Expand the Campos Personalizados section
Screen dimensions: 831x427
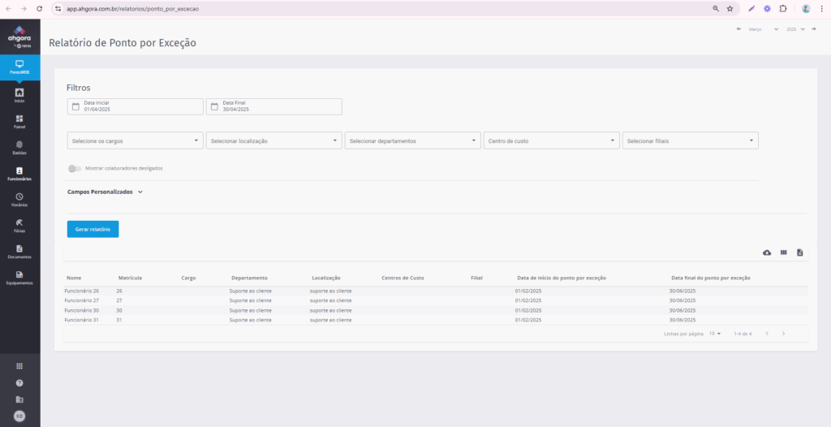click(x=105, y=192)
